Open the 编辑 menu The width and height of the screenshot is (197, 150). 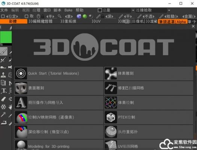click(15, 10)
